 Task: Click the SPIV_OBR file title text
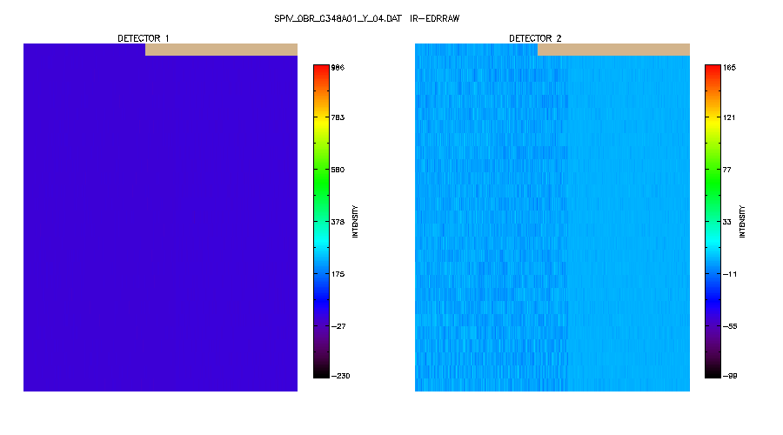pyautogui.click(x=366, y=18)
